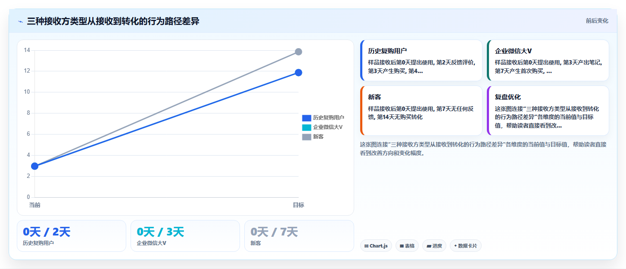Click 新客 label under 0天 / 7天

(255, 243)
